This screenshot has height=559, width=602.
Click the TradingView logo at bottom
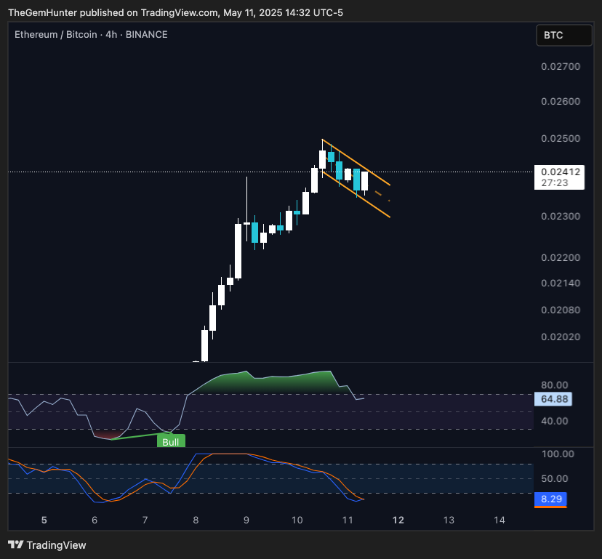pyautogui.click(x=47, y=544)
